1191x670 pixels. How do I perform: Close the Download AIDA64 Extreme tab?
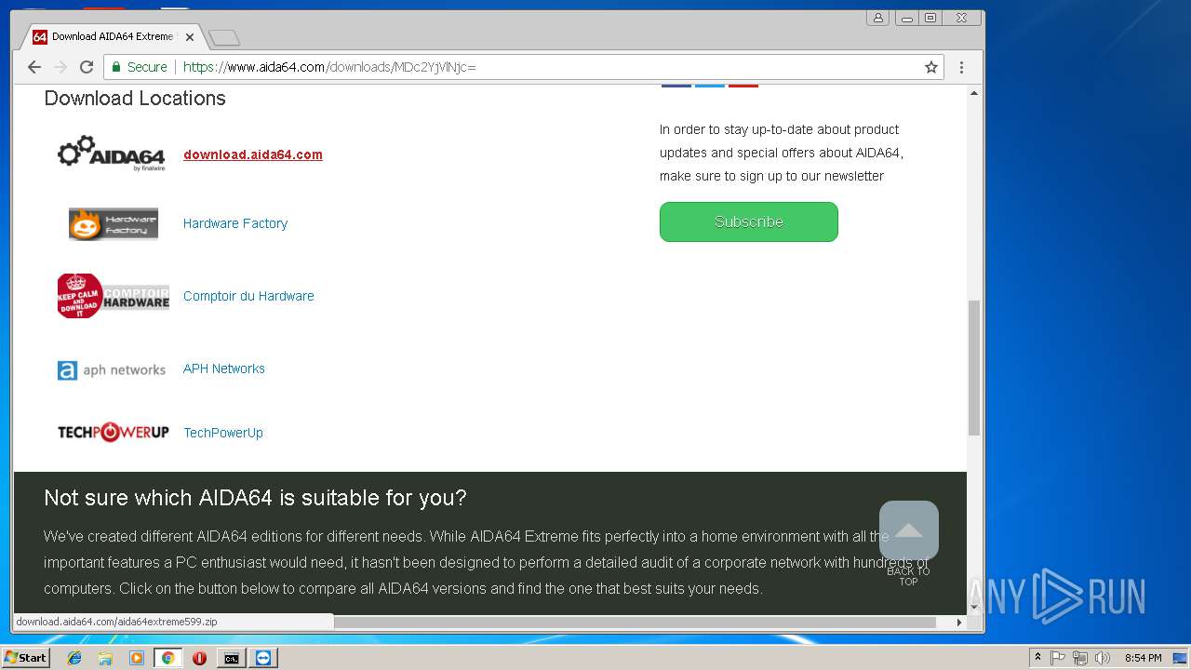190,37
